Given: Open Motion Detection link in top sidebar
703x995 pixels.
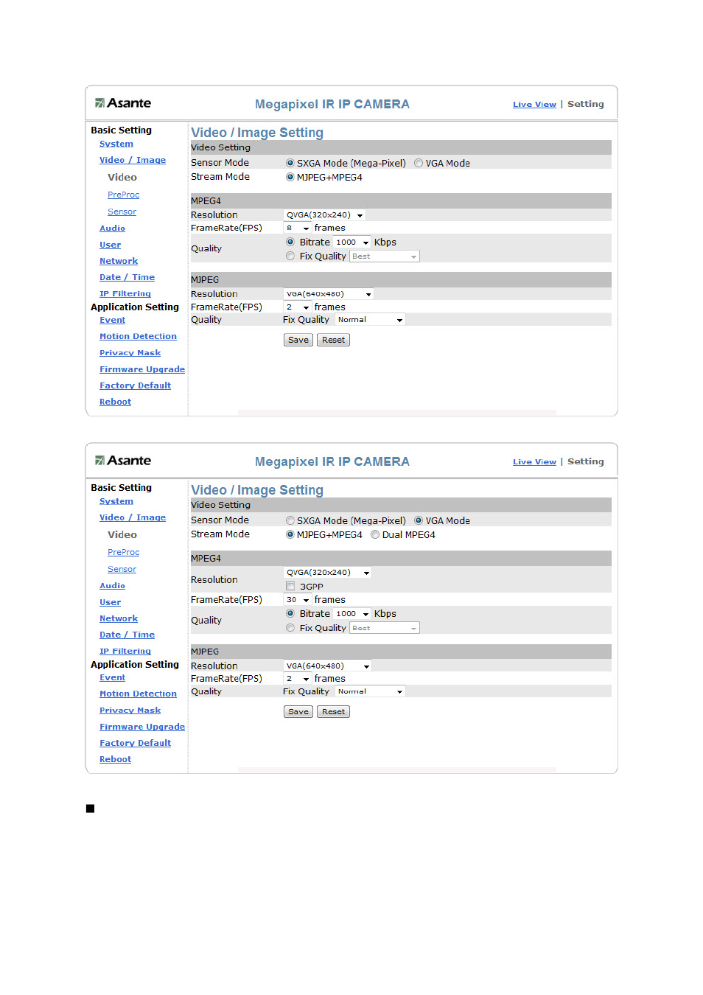Looking at the screenshot, I should [138, 336].
